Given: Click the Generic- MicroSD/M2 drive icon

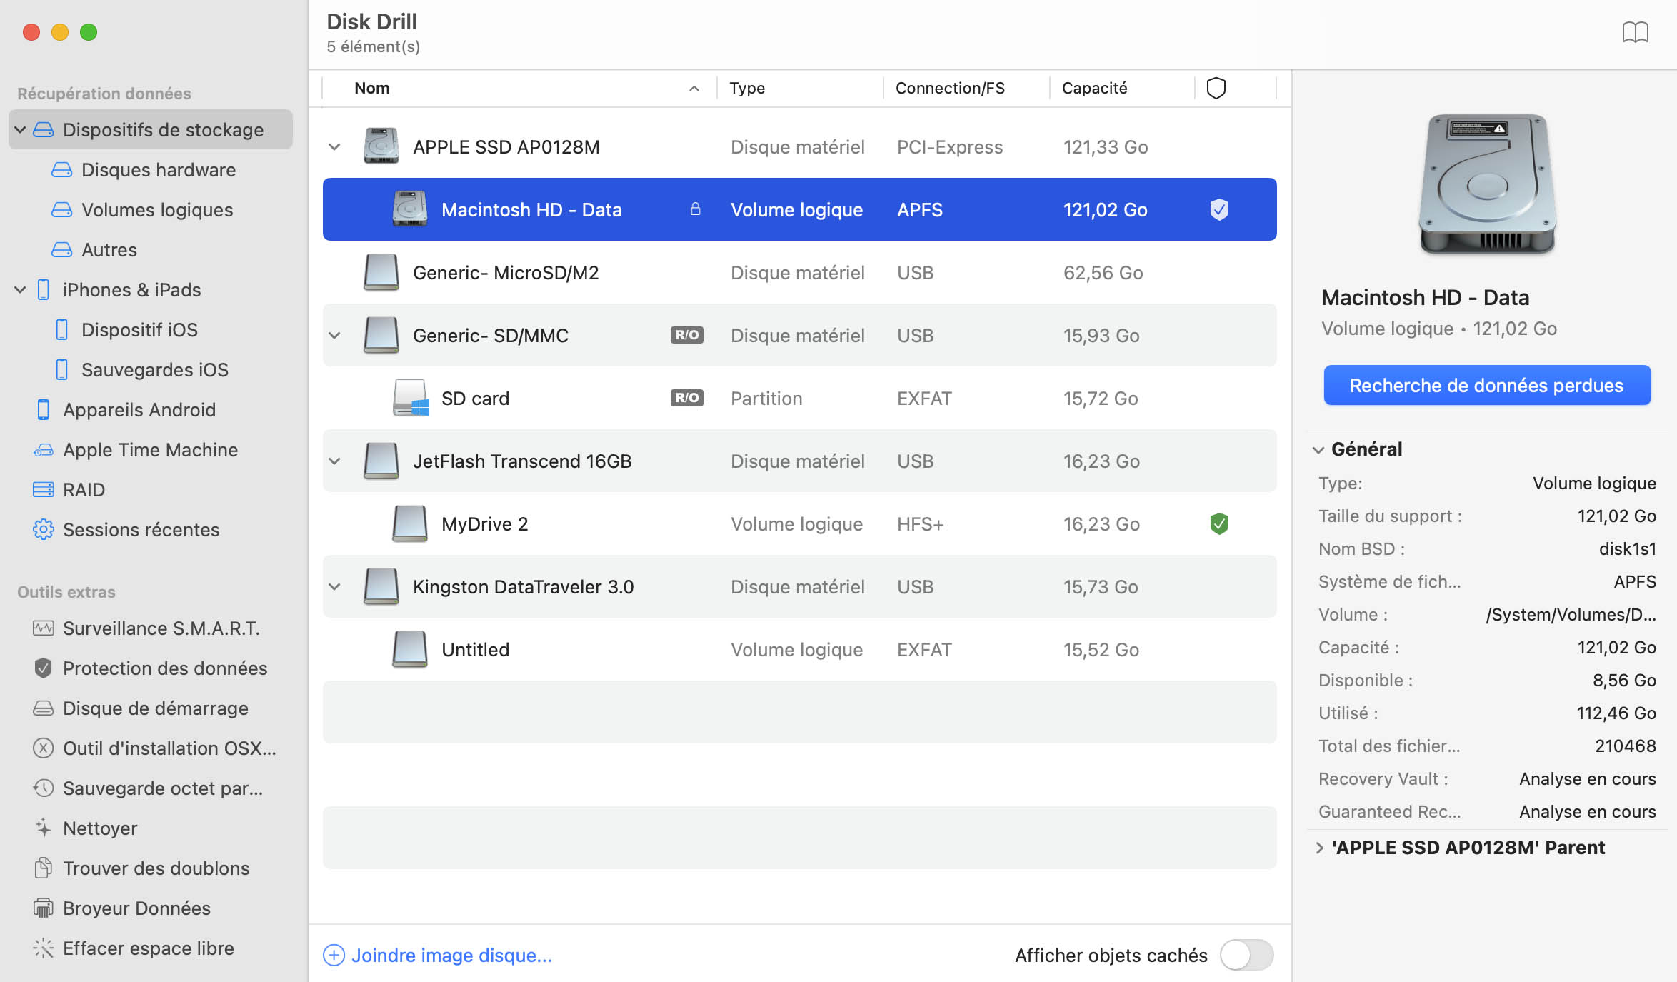Looking at the screenshot, I should 381,272.
